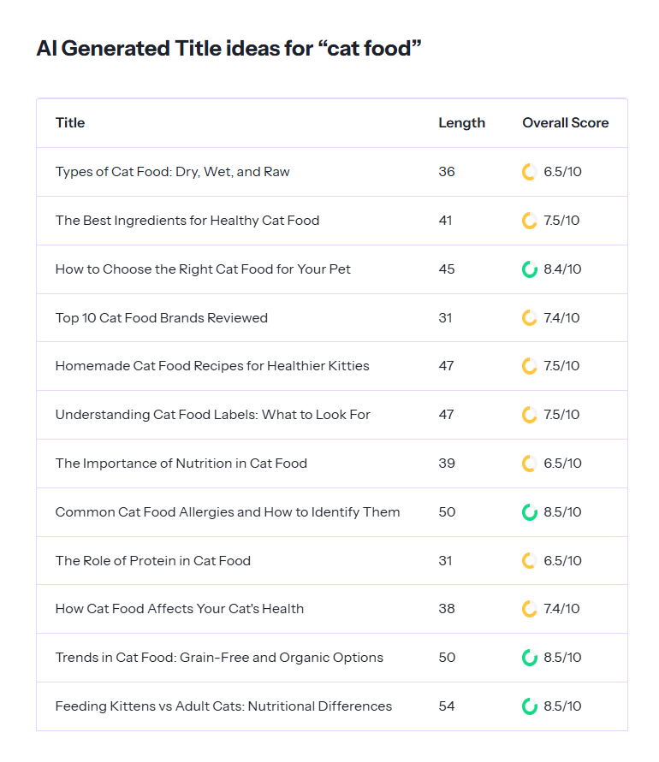Click score ring for Role of Protein row

click(530, 561)
